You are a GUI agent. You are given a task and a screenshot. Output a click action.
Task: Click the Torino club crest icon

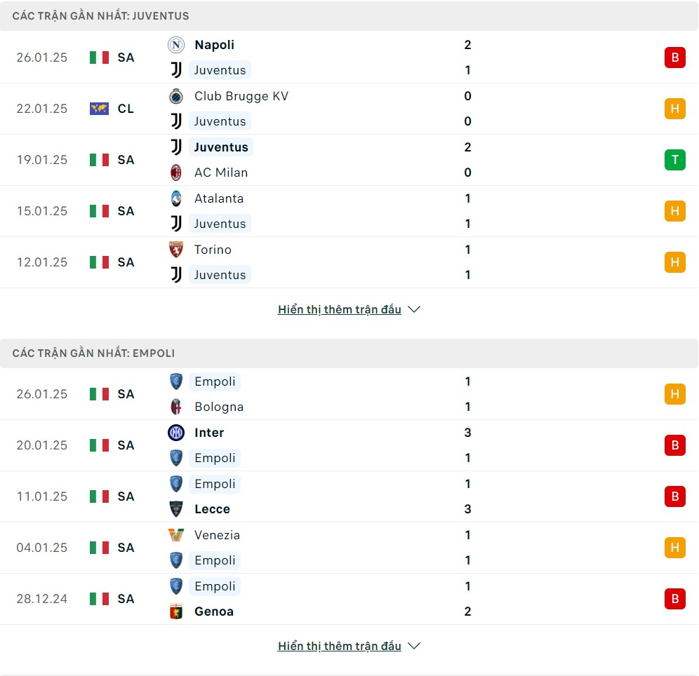pyautogui.click(x=176, y=250)
